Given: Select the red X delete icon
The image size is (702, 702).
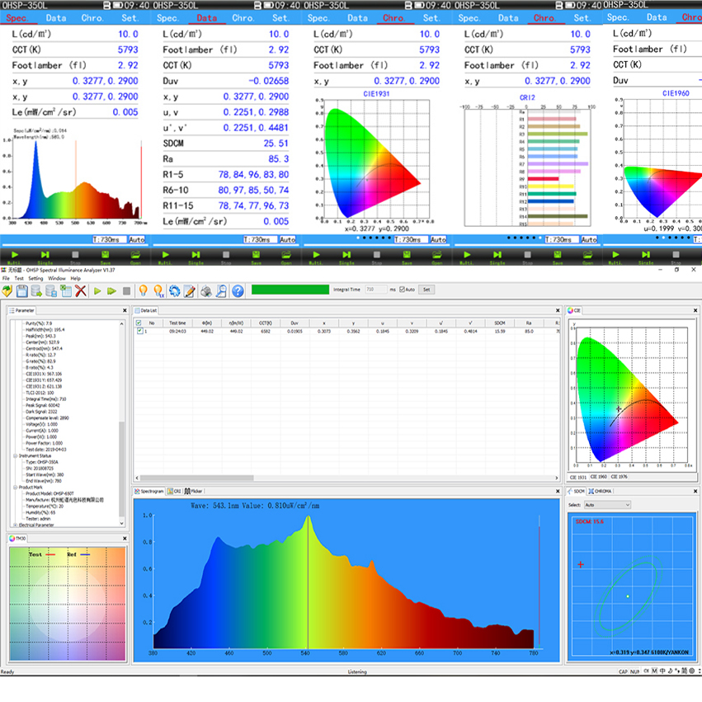Looking at the screenshot, I should point(79,289).
